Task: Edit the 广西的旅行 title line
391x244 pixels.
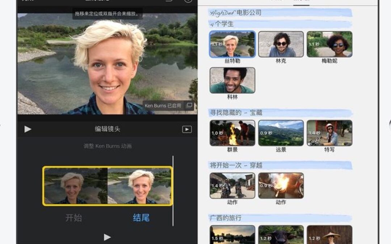Action: click(x=226, y=218)
